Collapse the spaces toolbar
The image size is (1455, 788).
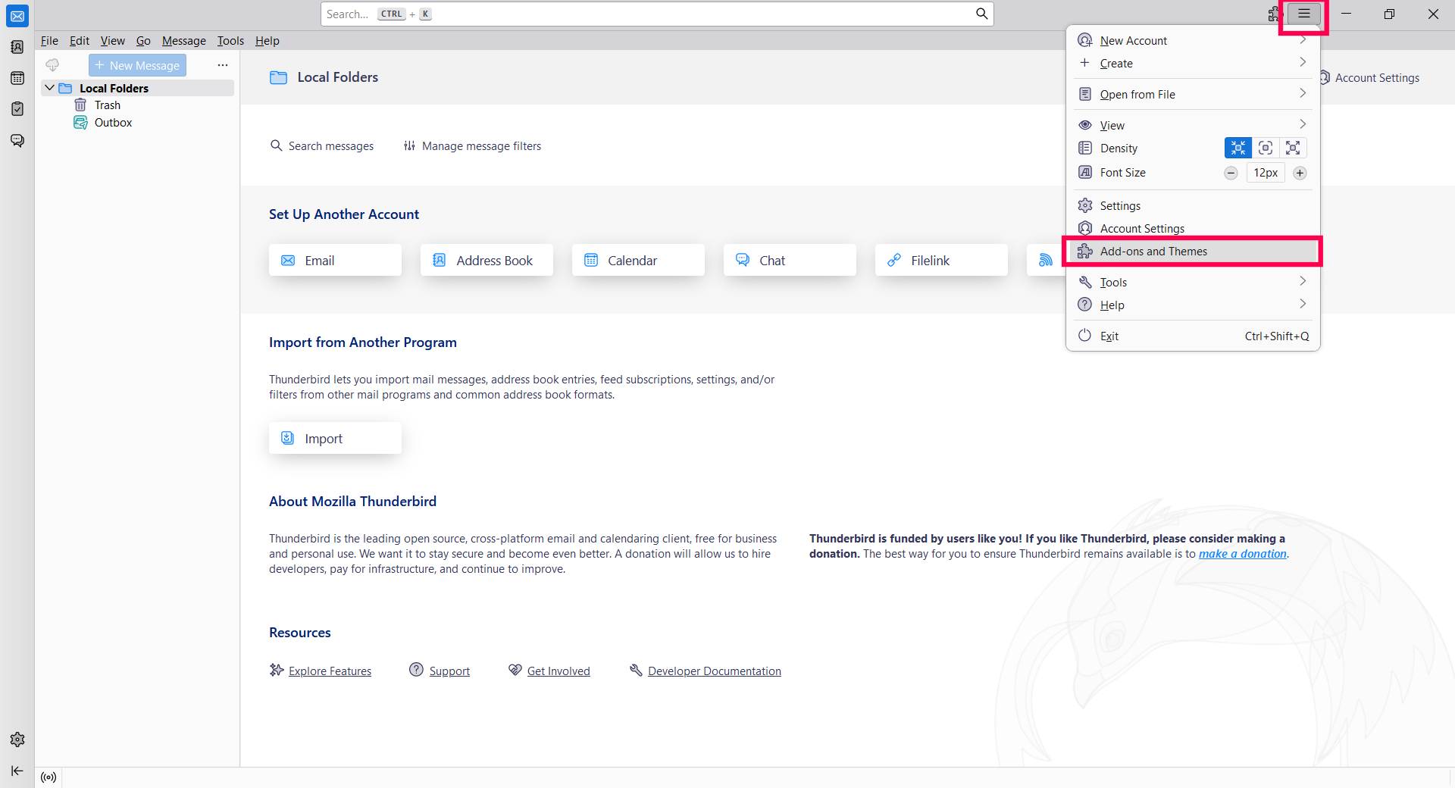click(x=17, y=771)
